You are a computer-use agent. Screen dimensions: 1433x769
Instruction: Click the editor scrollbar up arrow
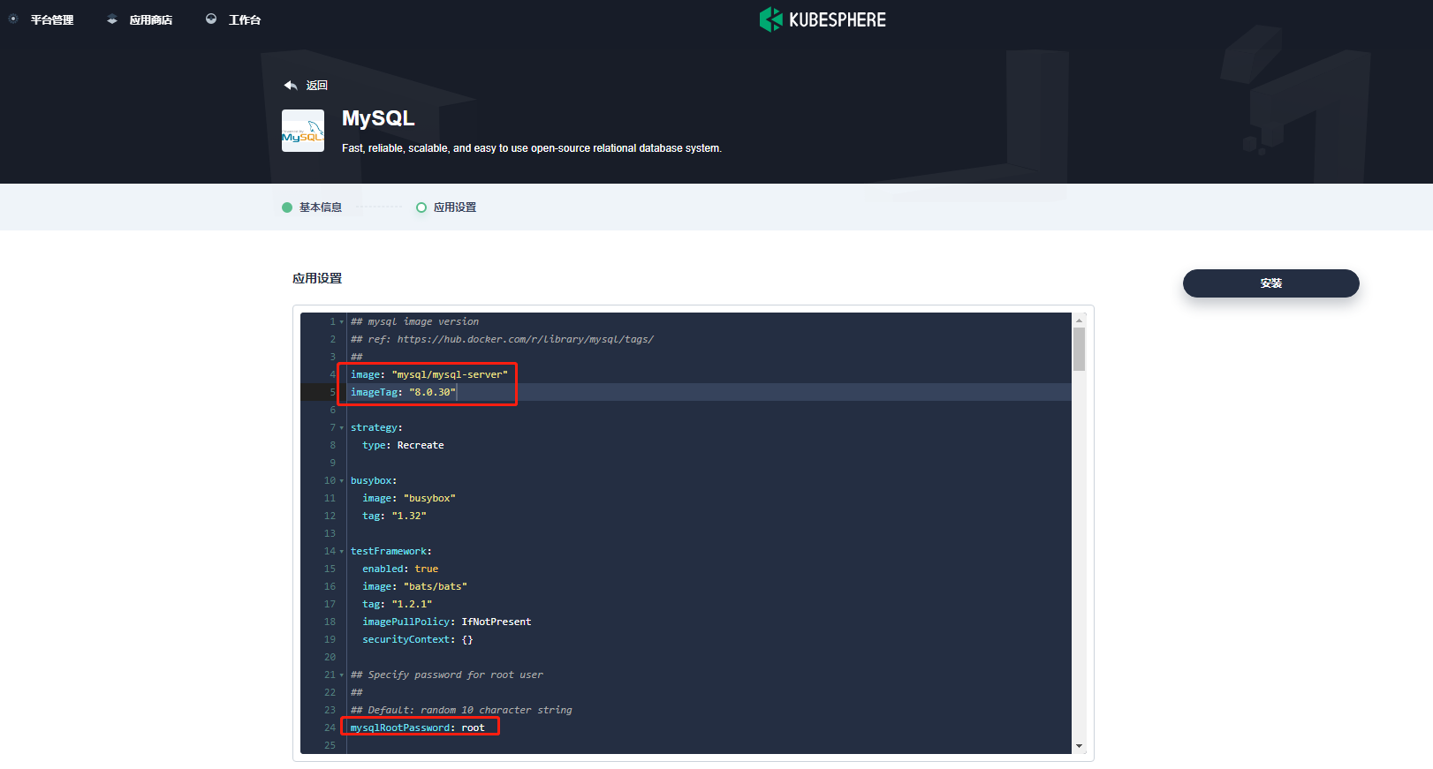(x=1079, y=320)
